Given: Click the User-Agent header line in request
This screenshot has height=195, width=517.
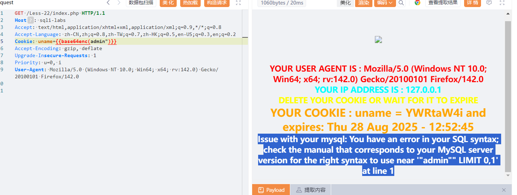Looking at the screenshot, I should pyautogui.click(x=117, y=73).
